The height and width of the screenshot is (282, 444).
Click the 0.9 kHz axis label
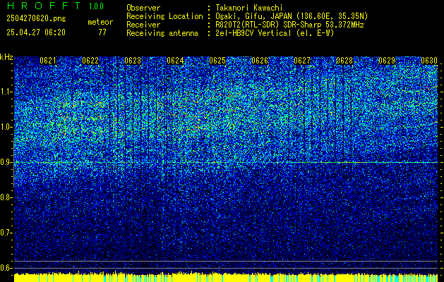(x=6, y=162)
